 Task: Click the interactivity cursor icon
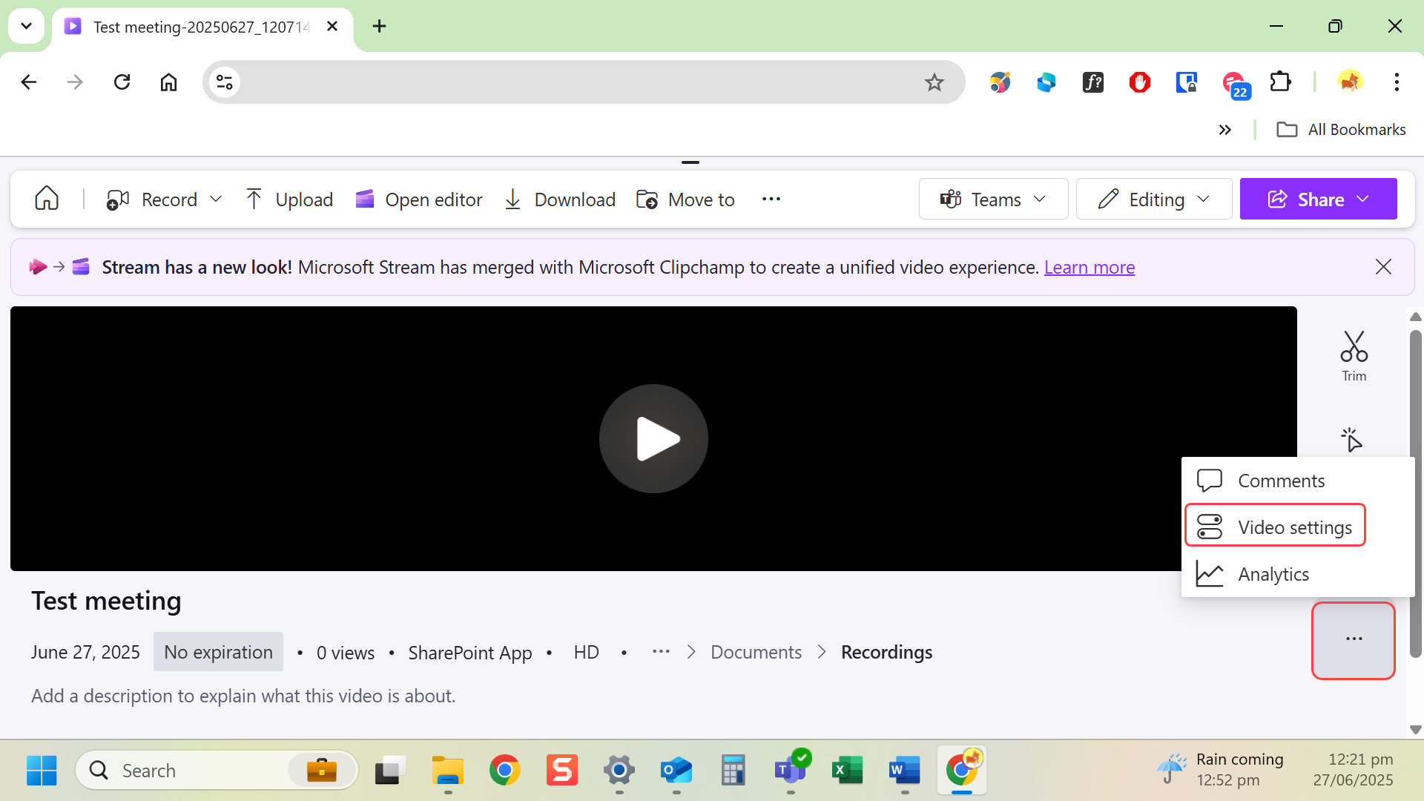[1351, 440]
